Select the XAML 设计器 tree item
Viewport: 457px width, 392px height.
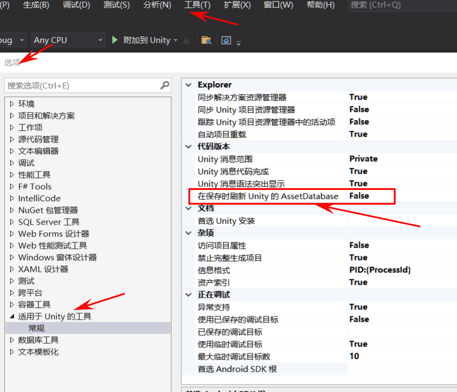tap(43, 269)
